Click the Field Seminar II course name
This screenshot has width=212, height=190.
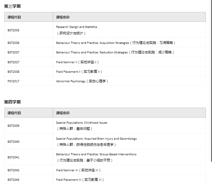(67, 62)
